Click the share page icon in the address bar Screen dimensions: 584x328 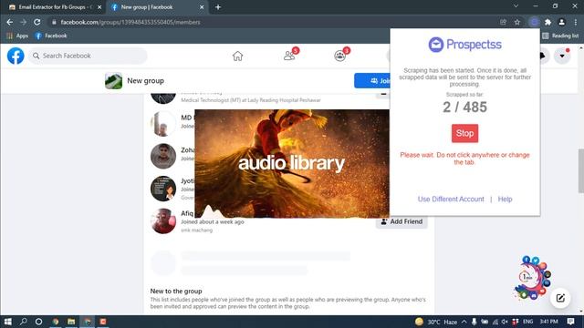(x=503, y=22)
